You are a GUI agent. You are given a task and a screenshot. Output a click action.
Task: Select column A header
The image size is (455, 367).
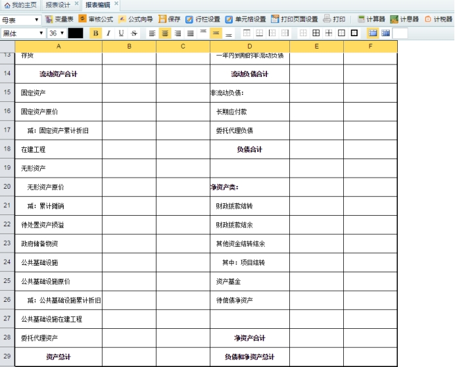pyautogui.click(x=59, y=47)
